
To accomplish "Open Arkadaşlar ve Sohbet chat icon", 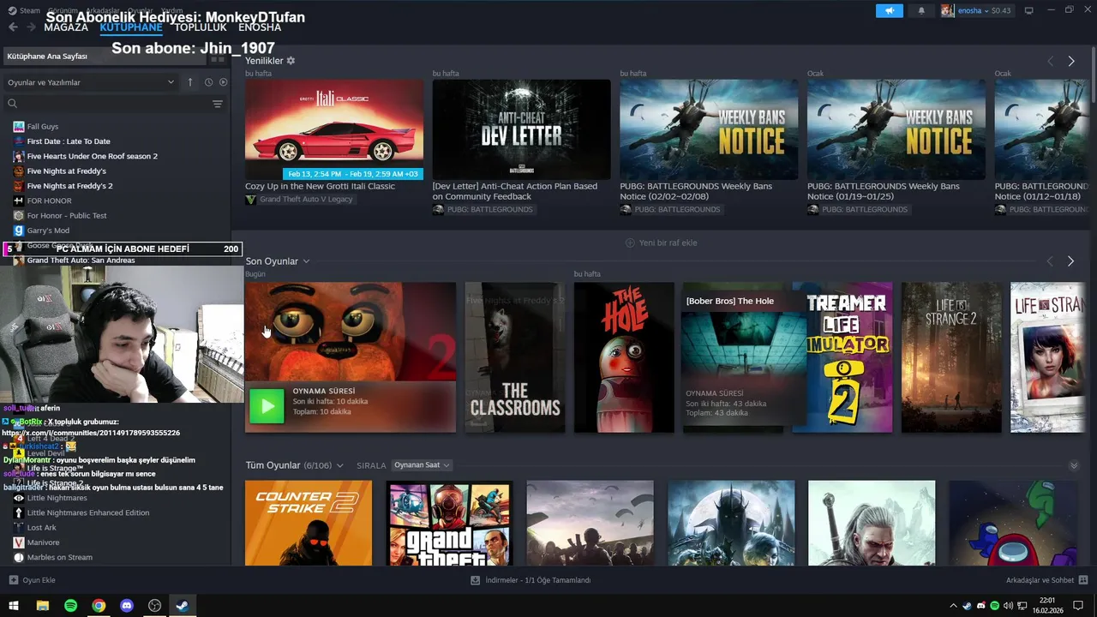I will (x=1083, y=580).
